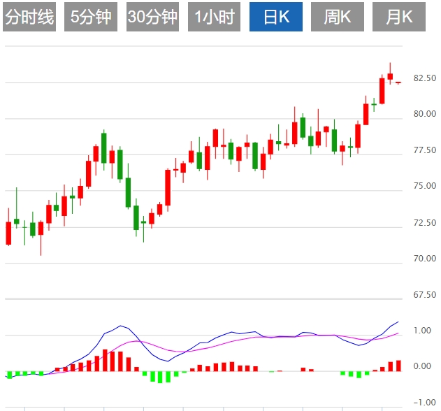Screen dimensions: 441x411
Task: Switch to the 1小时 chart view
Action: coord(215,17)
